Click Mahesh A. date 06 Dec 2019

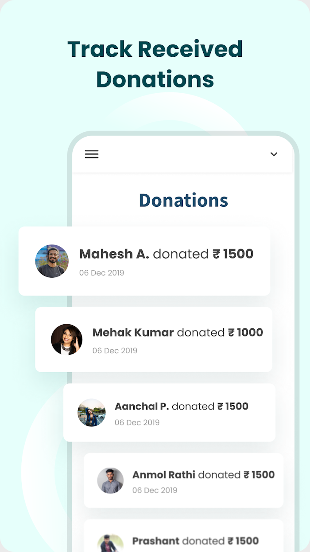[x=101, y=273]
